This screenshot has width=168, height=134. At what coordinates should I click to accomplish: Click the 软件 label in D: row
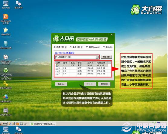coord(80,68)
